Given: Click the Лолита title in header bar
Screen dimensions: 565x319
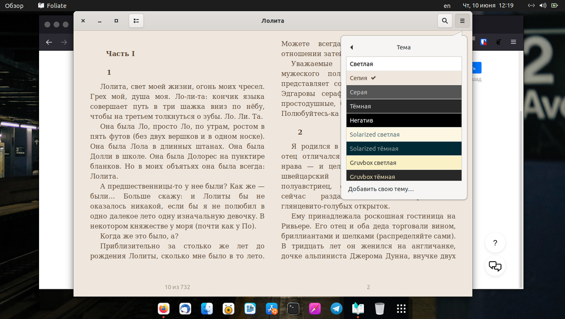Looking at the screenshot, I should pos(273,21).
